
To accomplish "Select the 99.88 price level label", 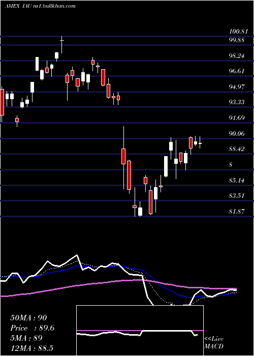I will point(236,40).
